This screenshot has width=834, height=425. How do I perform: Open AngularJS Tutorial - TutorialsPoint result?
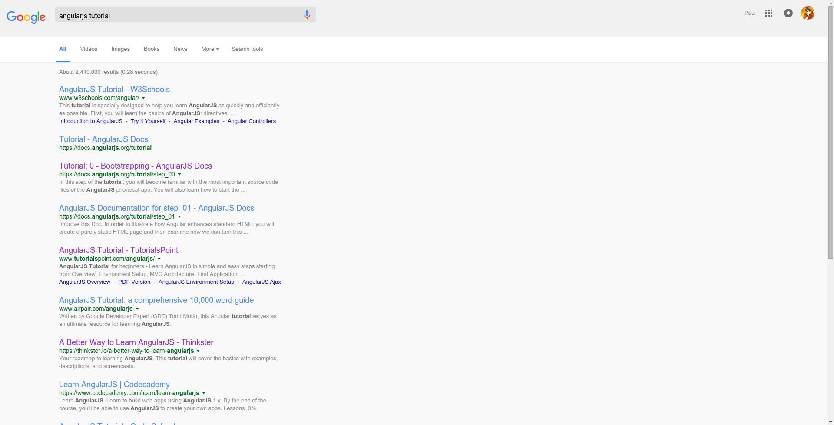[119, 250]
